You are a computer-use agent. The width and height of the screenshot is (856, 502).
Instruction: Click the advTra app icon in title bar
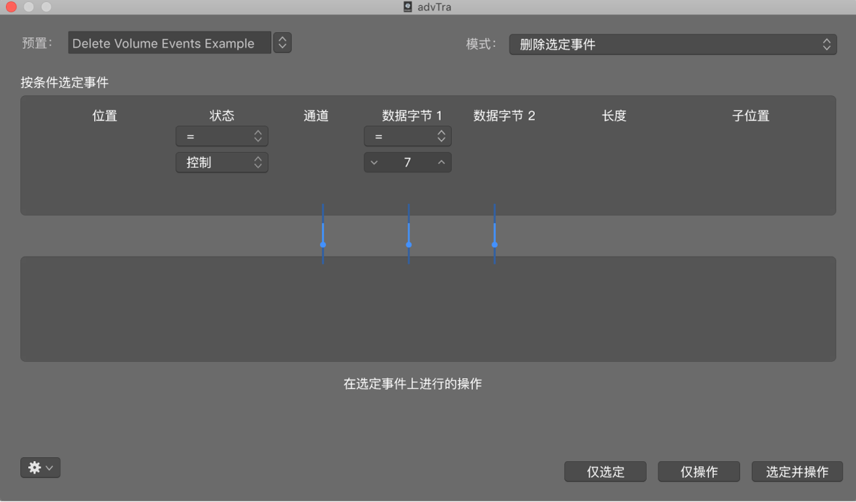coord(406,7)
